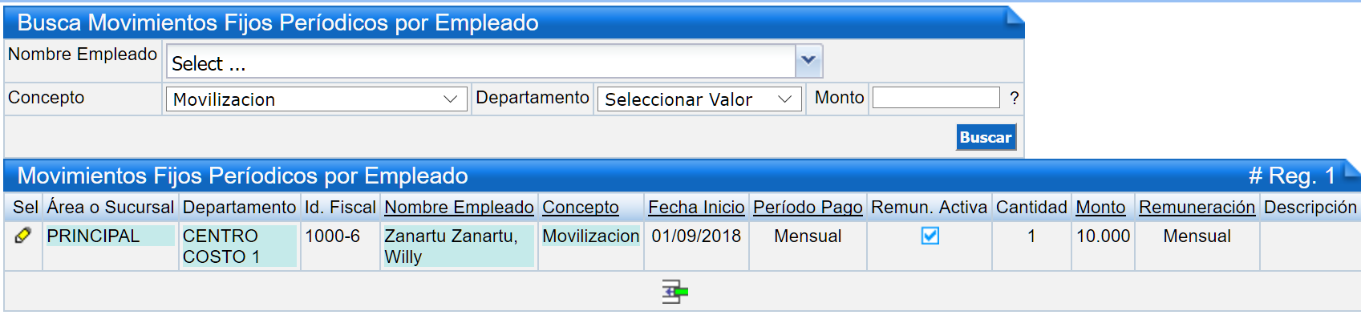Click the add new record icon below table

click(675, 292)
